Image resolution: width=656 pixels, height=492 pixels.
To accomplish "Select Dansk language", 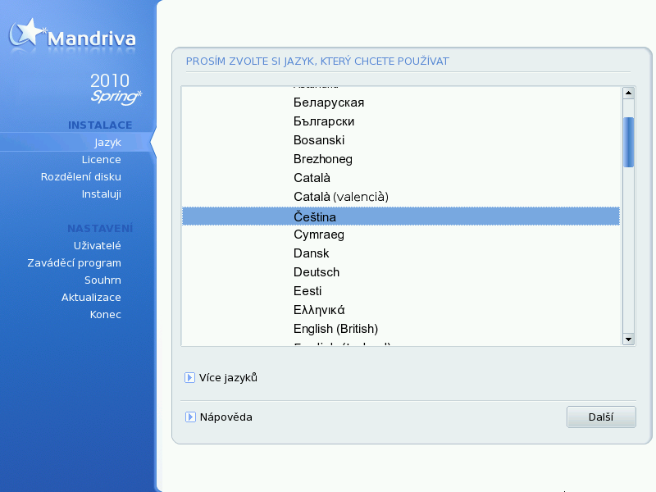I will point(312,253).
